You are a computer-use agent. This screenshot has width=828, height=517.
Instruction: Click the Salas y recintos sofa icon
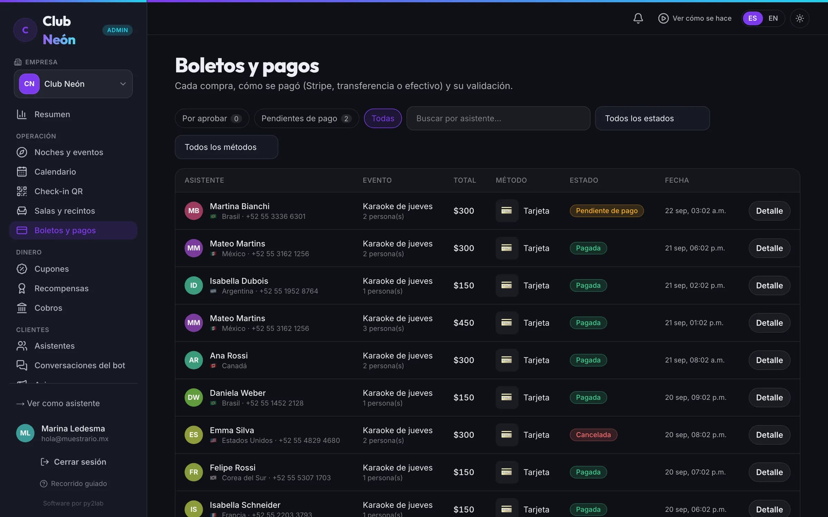(x=22, y=211)
